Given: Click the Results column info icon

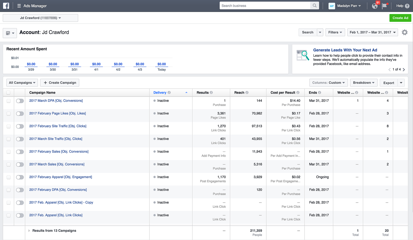Looking at the screenshot, I should click(211, 93).
